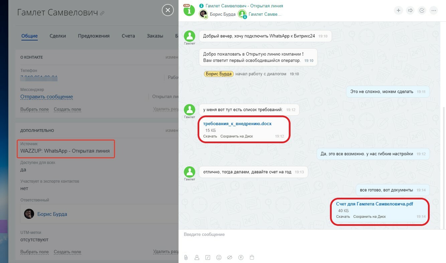Click message 'все готово, вот документы'
The image size is (446, 263).
pos(393,190)
